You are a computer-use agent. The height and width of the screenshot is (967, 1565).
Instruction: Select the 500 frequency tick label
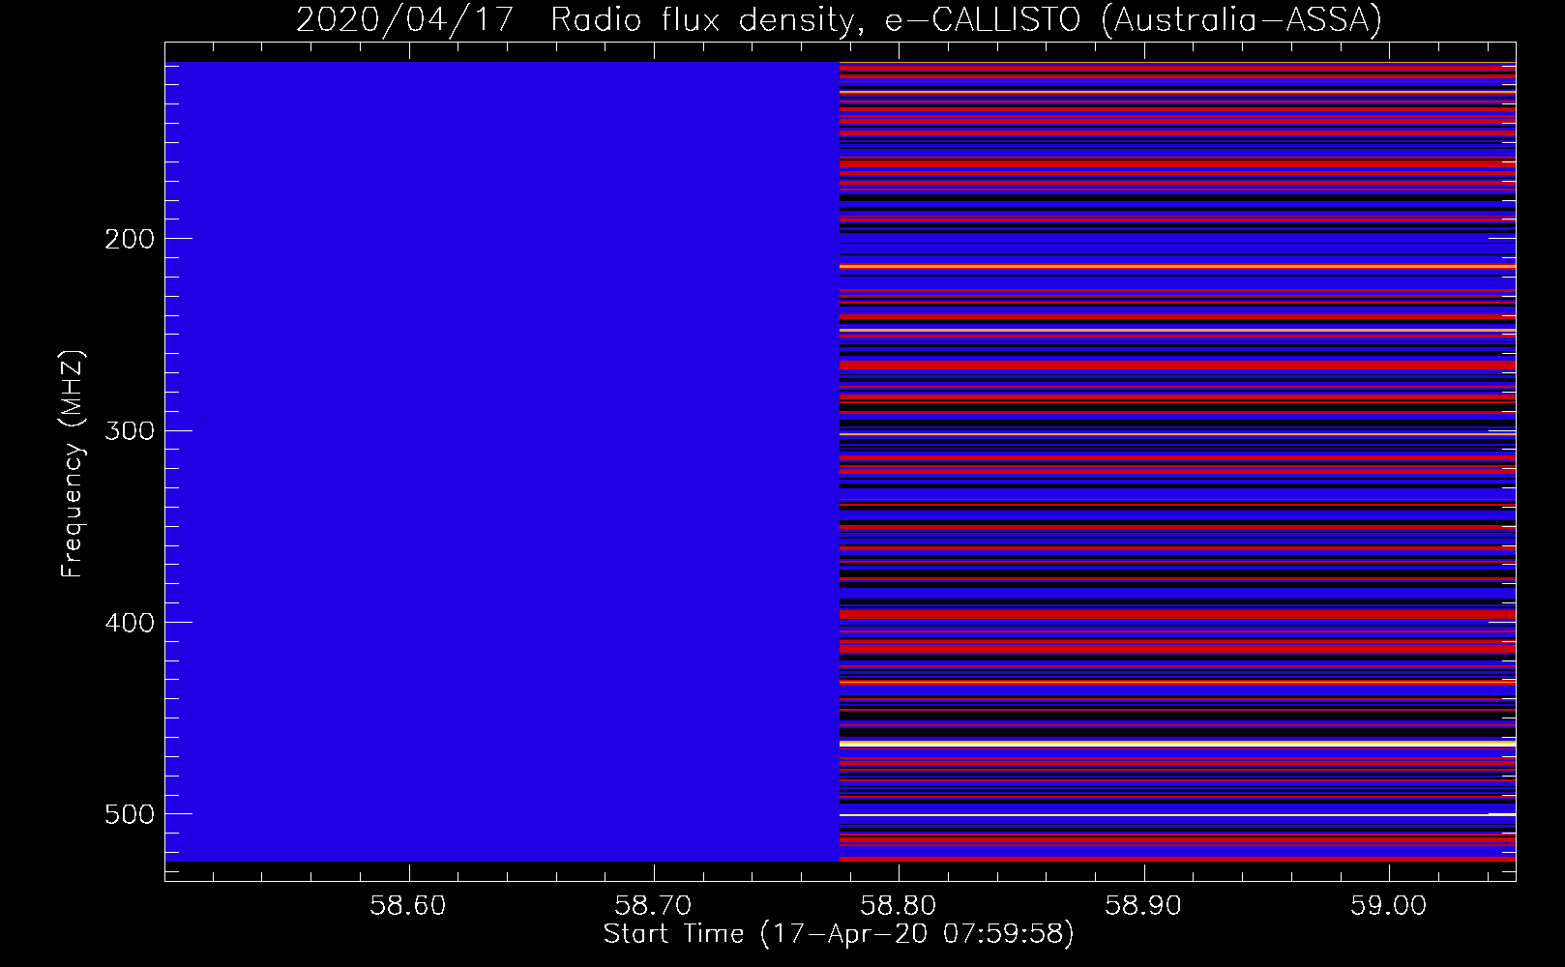point(130,814)
